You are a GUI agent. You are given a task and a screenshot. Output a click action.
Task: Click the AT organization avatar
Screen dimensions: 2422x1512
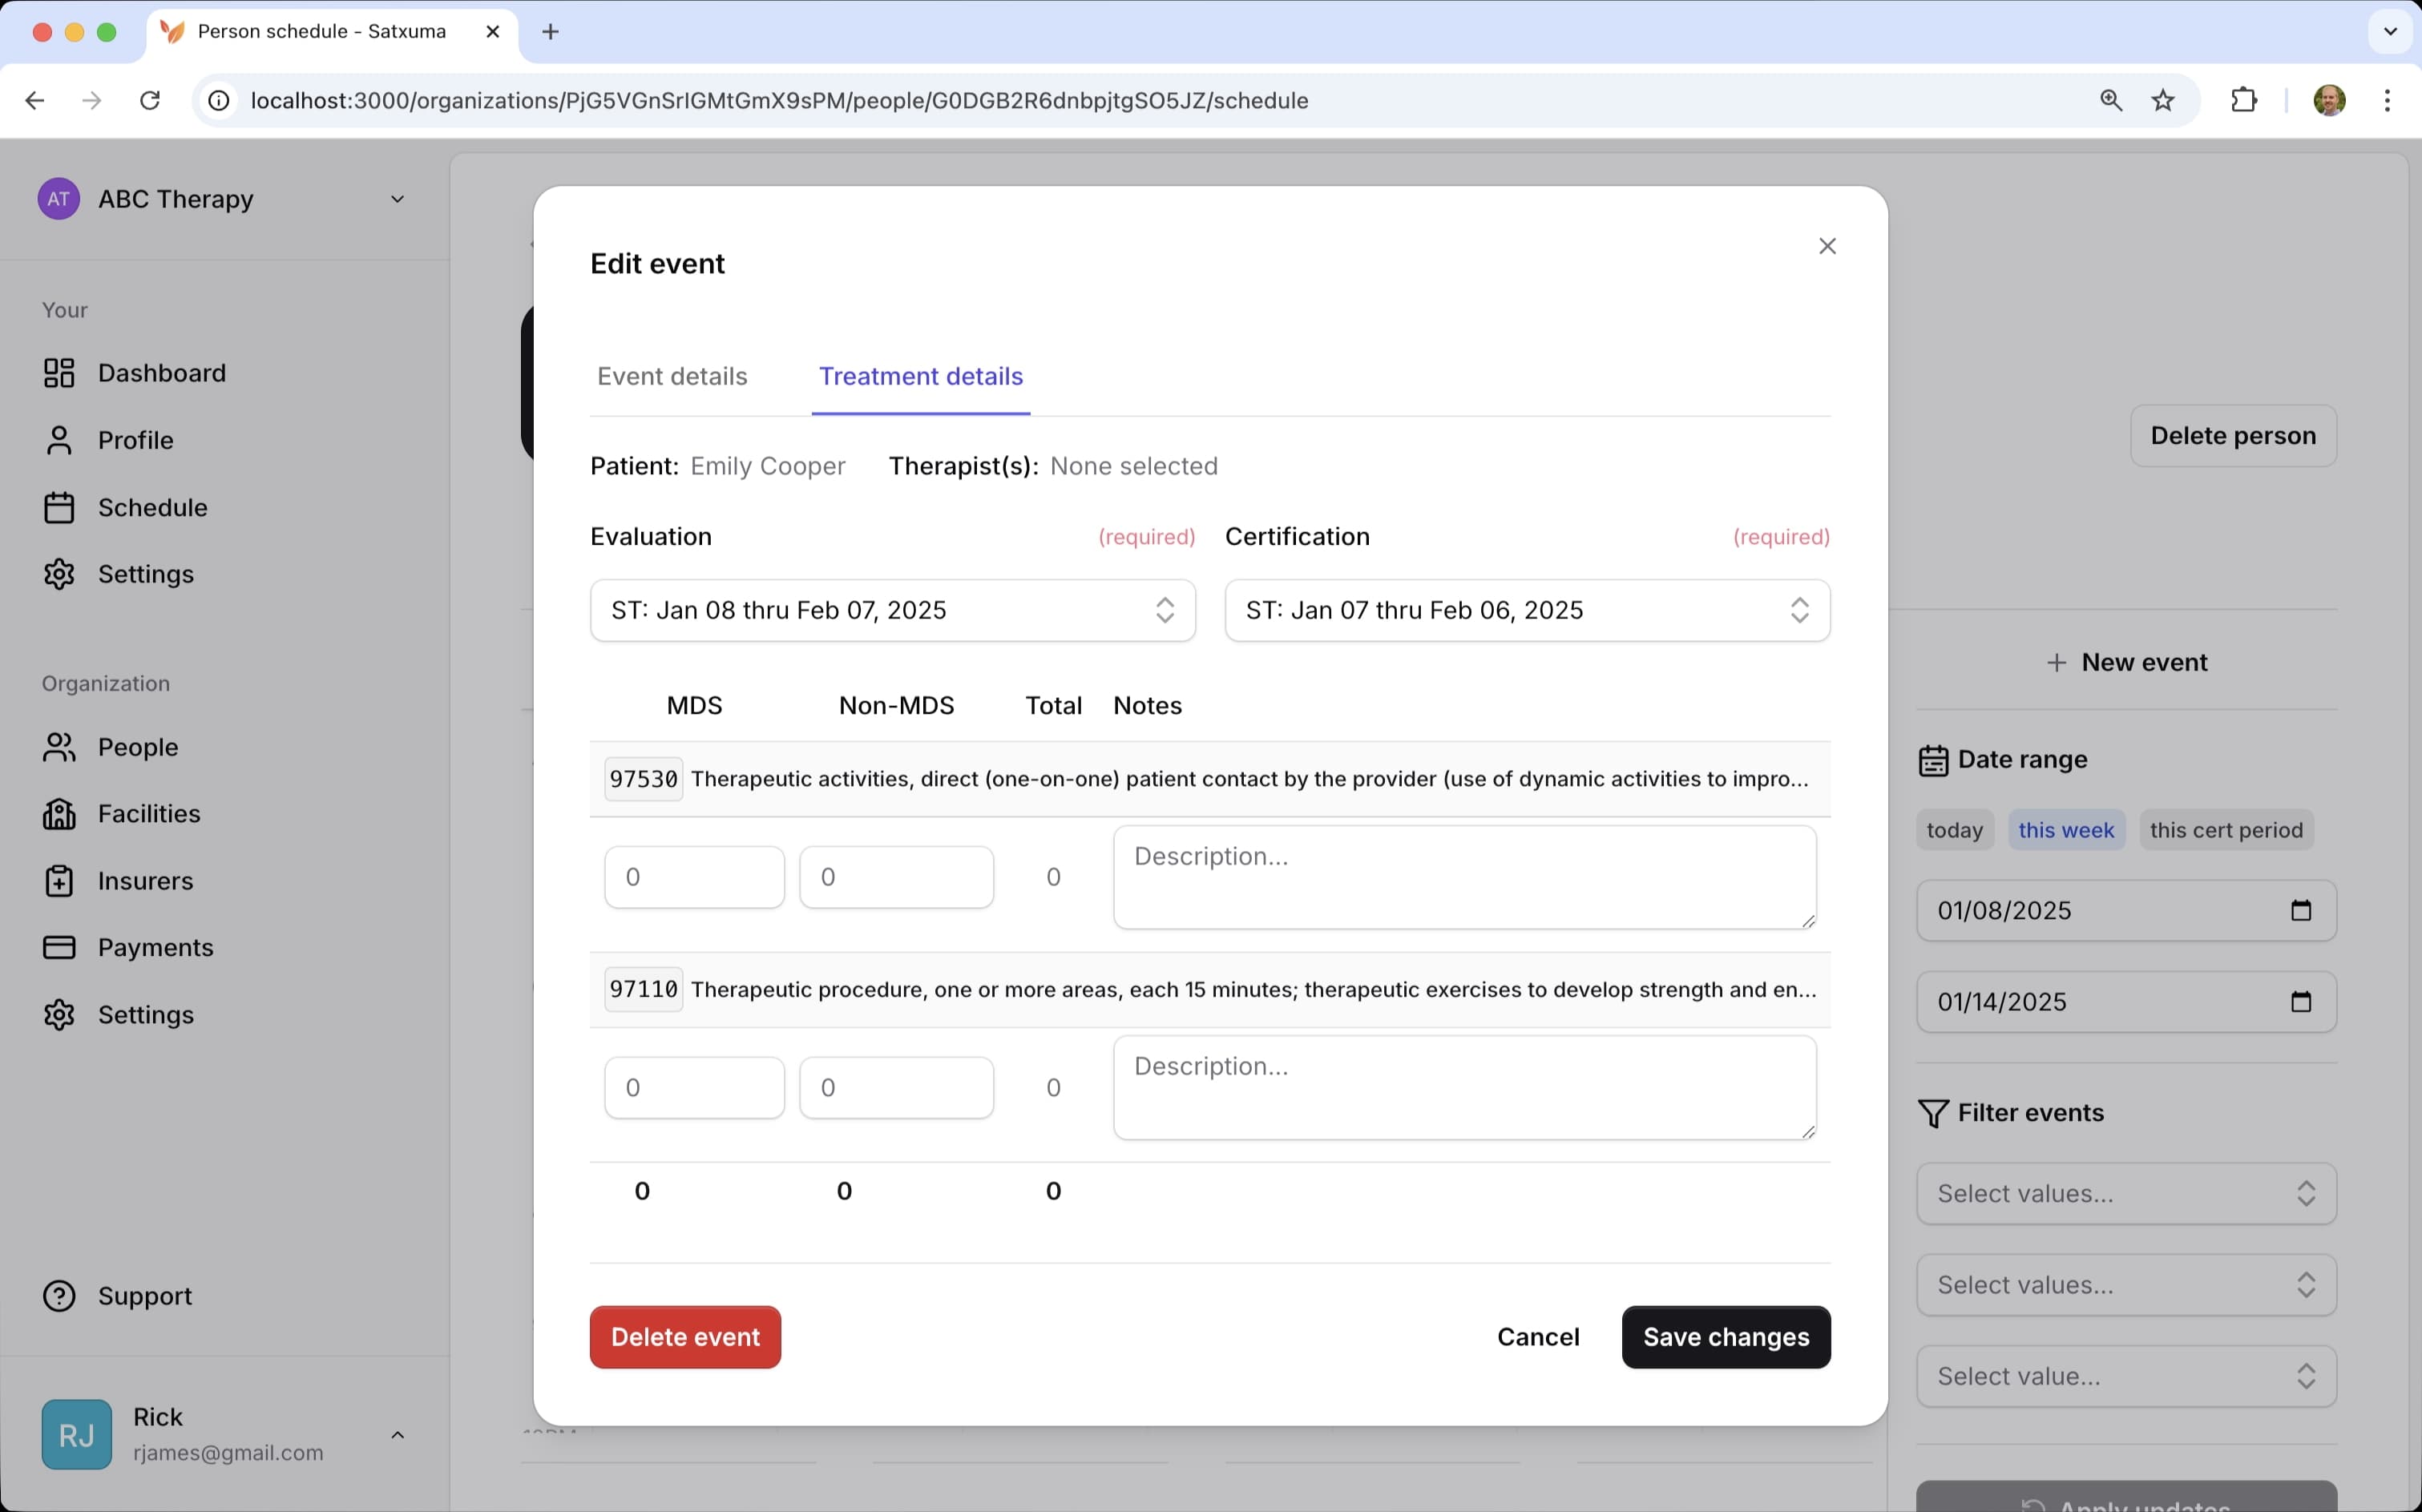coord(59,199)
